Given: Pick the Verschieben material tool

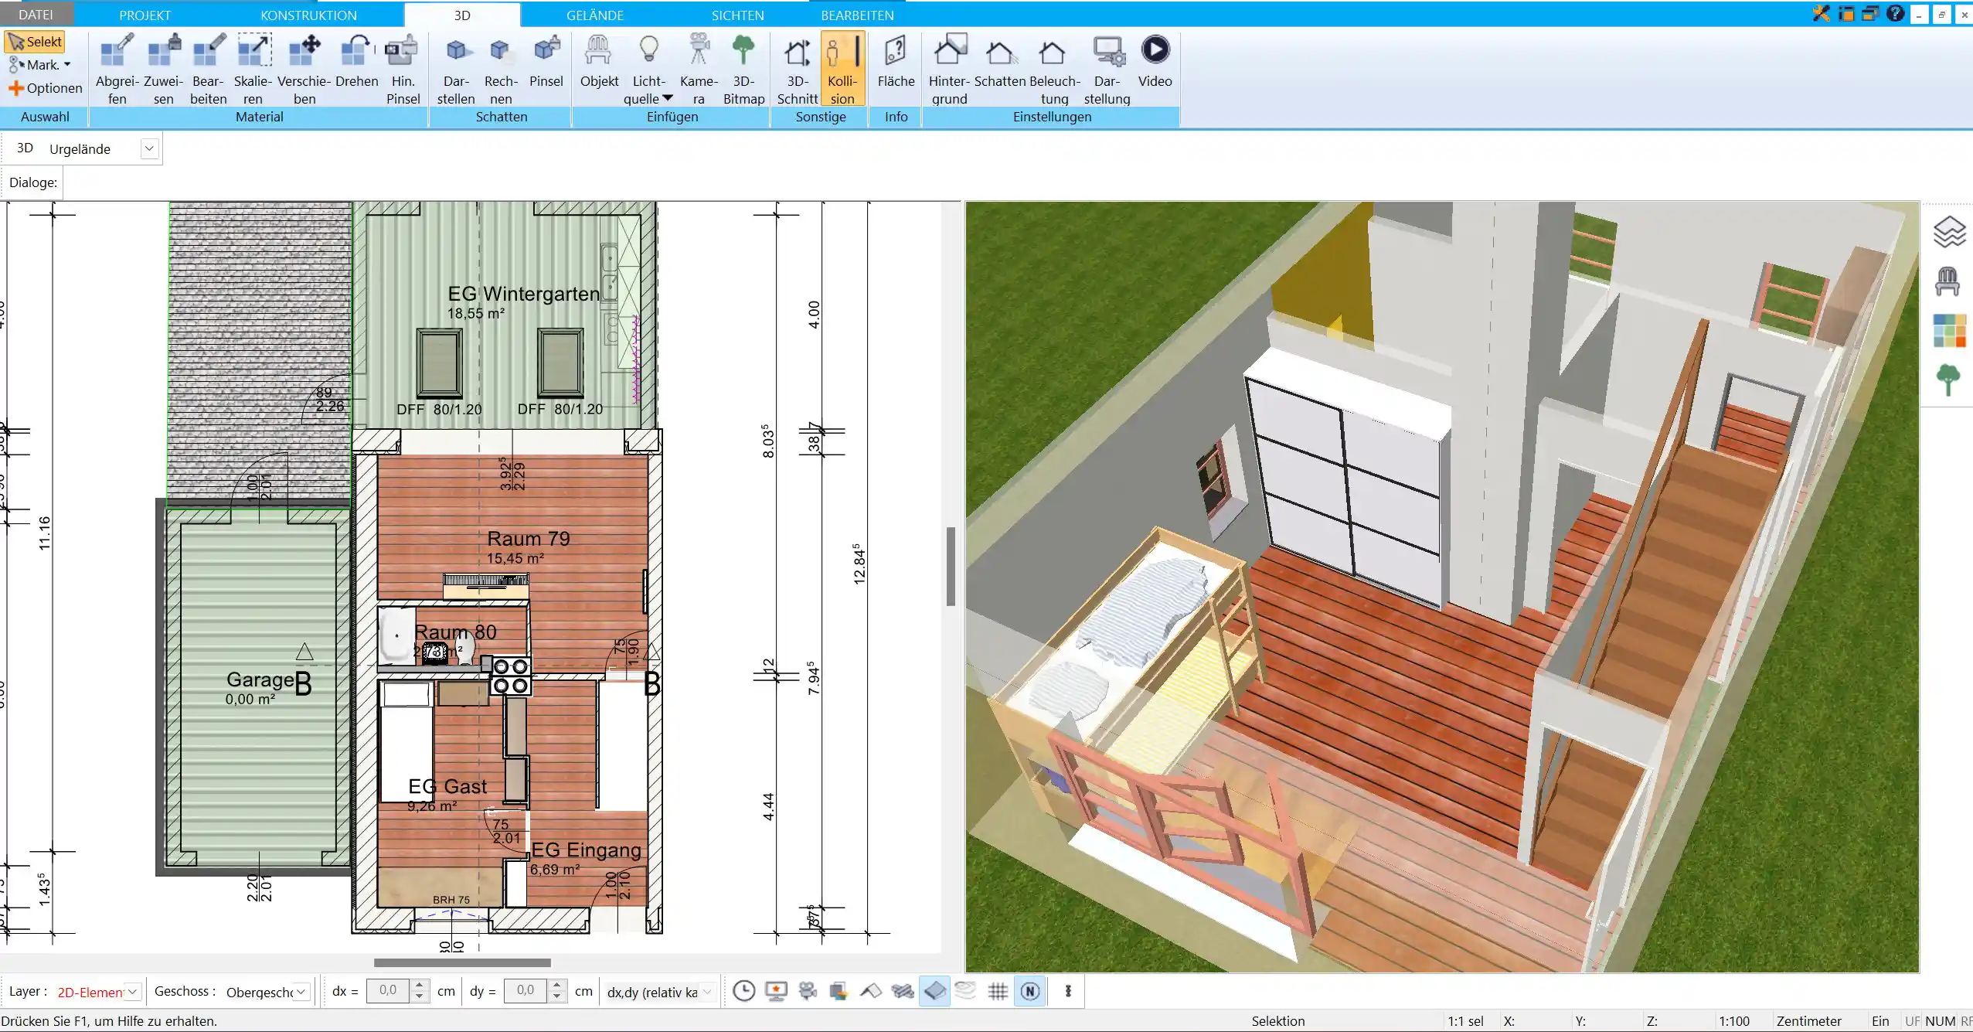Looking at the screenshot, I should (x=304, y=69).
